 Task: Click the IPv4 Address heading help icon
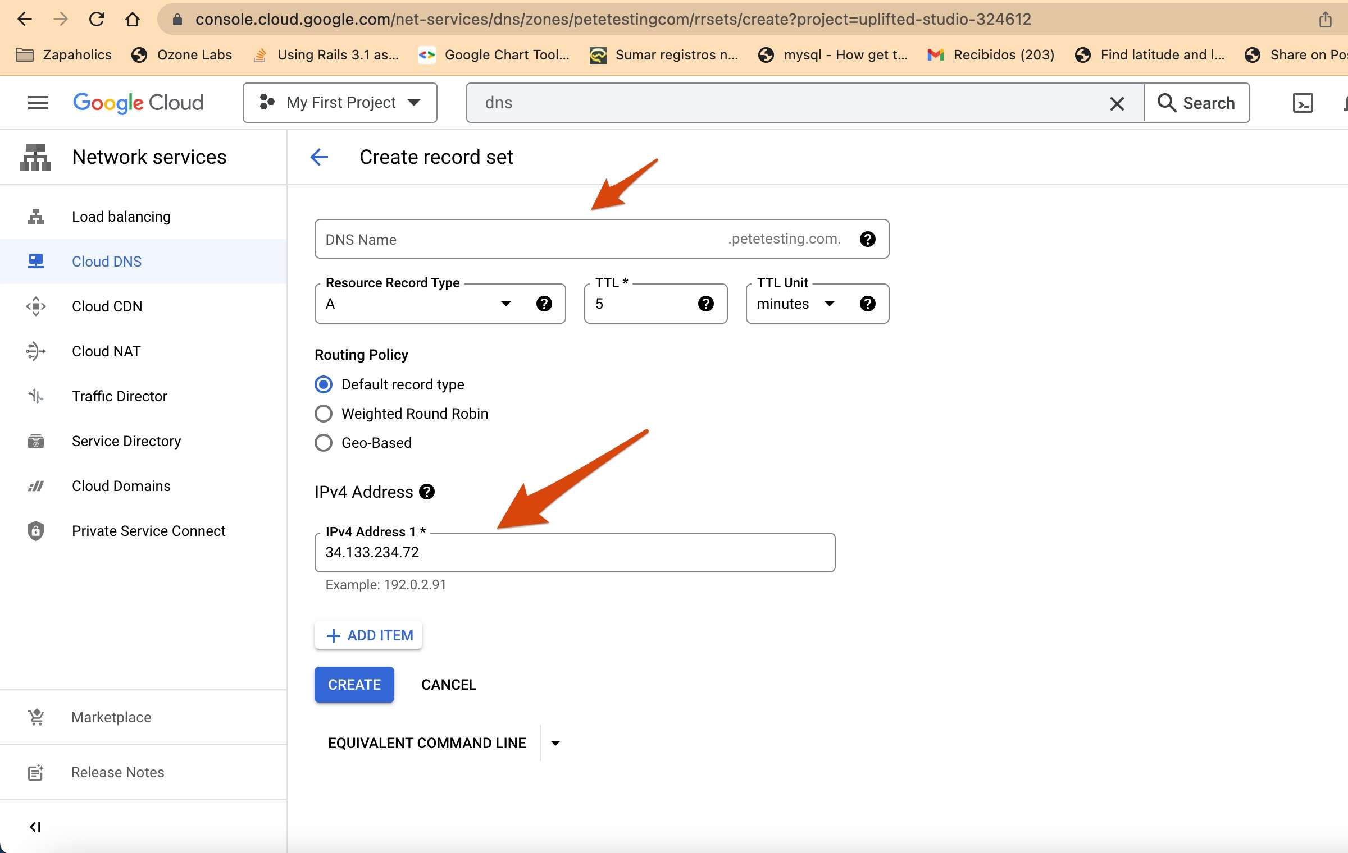[x=427, y=492]
